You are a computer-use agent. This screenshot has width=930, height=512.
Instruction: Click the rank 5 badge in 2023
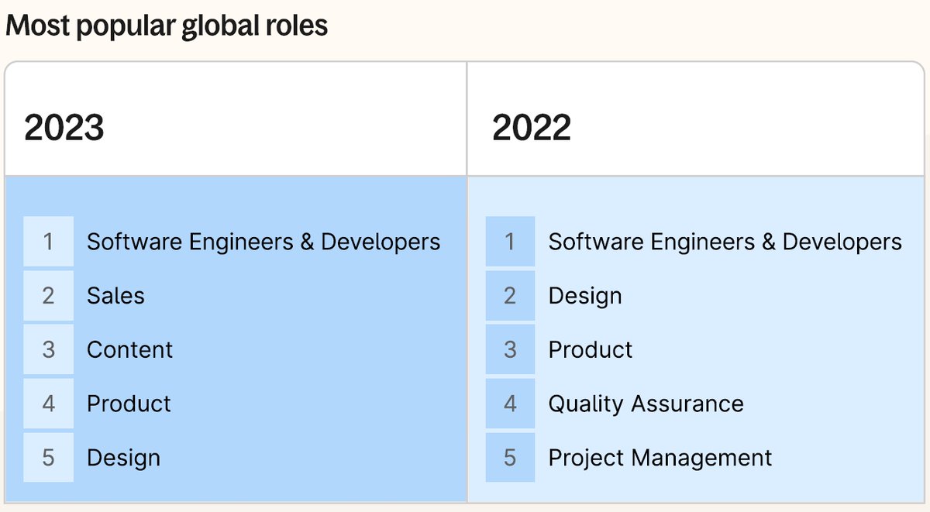[x=48, y=458]
